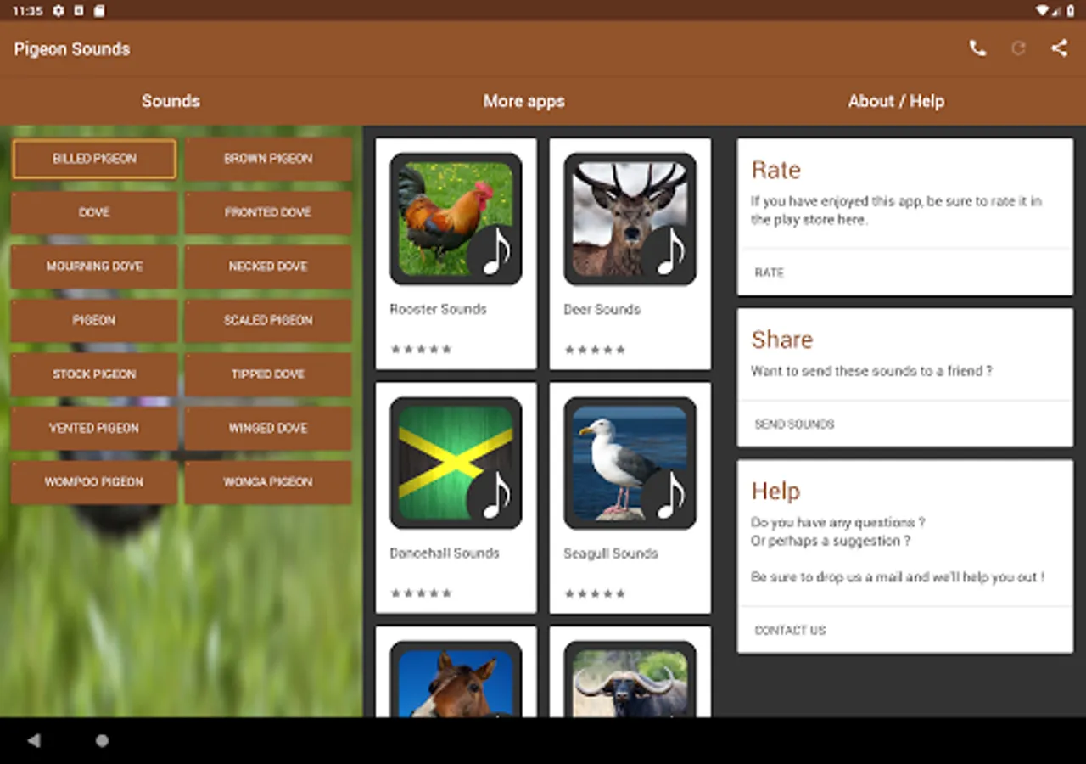Viewport: 1086px width, 764px height.
Task: Tap the share icon in header
Action: coord(1059,48)
